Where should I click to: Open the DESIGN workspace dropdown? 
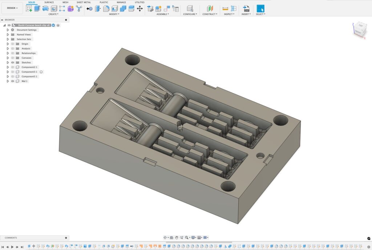(x=12, y=8)
